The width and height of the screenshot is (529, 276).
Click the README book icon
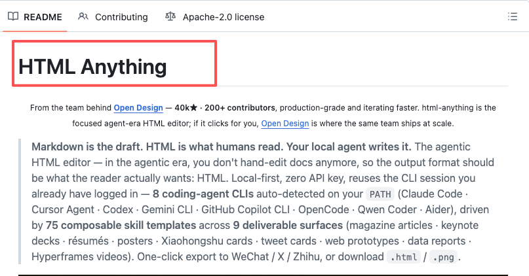pyautogui.click(x=13, y=16)
